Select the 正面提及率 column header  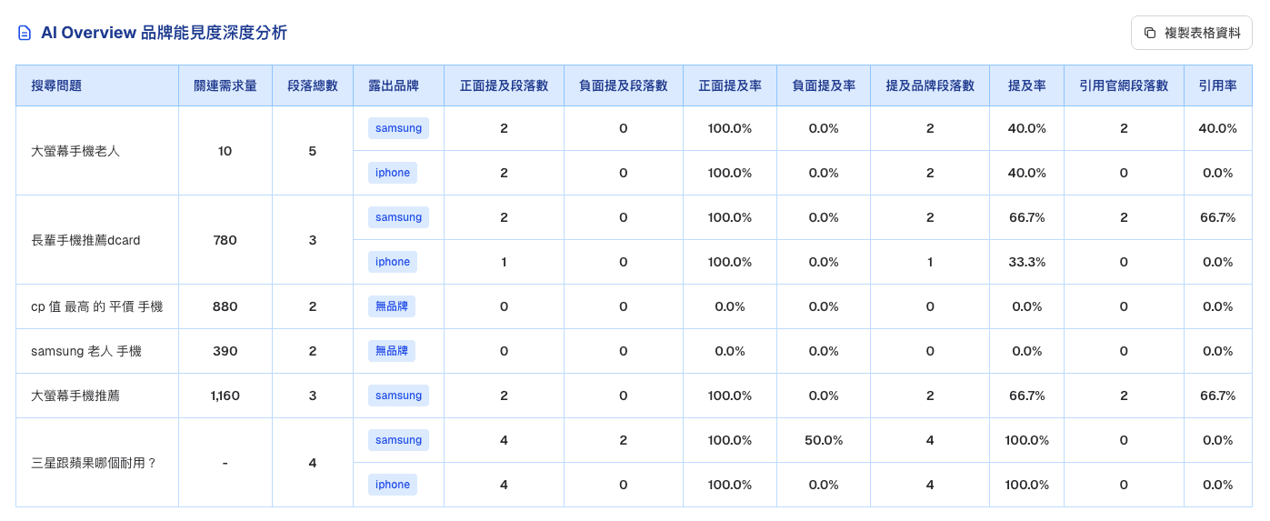click(x=730, y=85)
